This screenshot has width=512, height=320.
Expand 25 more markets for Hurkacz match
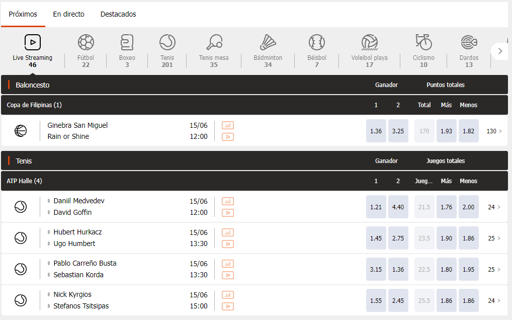[x=494, y=238]
